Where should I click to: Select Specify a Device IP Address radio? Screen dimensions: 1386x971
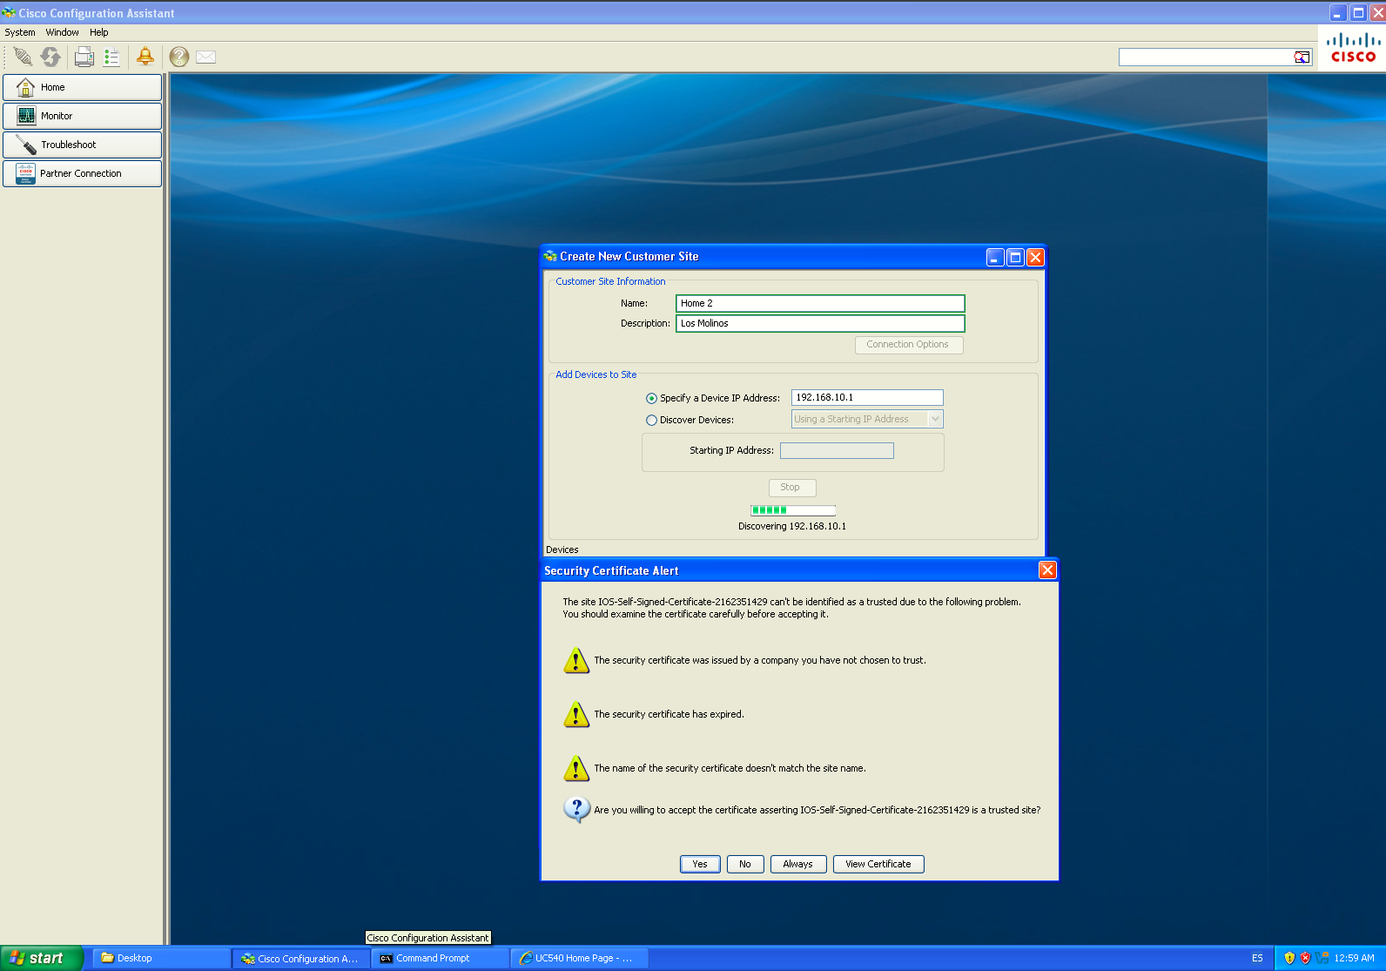[651, 398]
